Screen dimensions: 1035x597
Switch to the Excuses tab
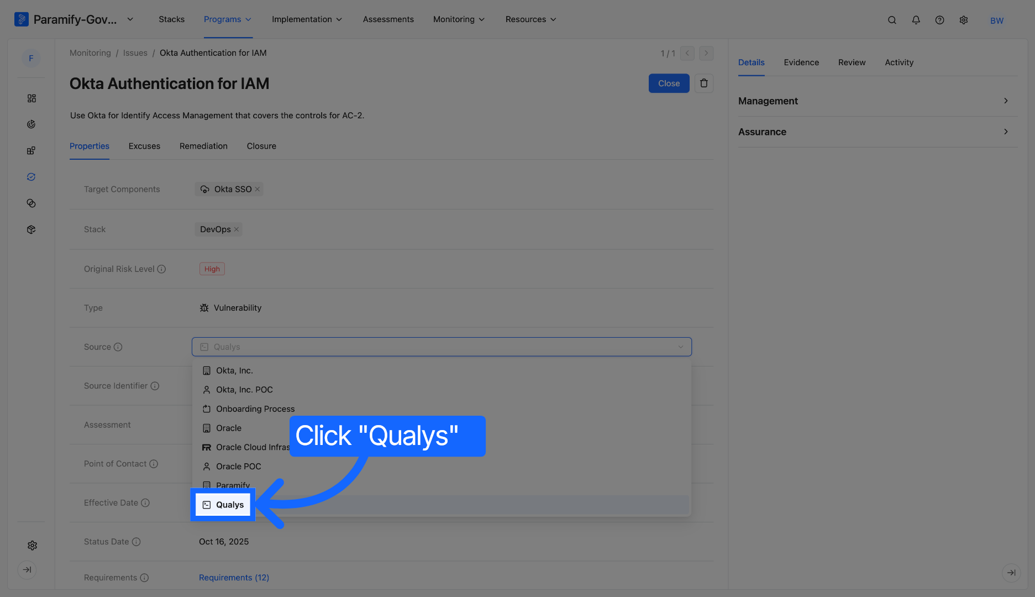click(144, 146)
